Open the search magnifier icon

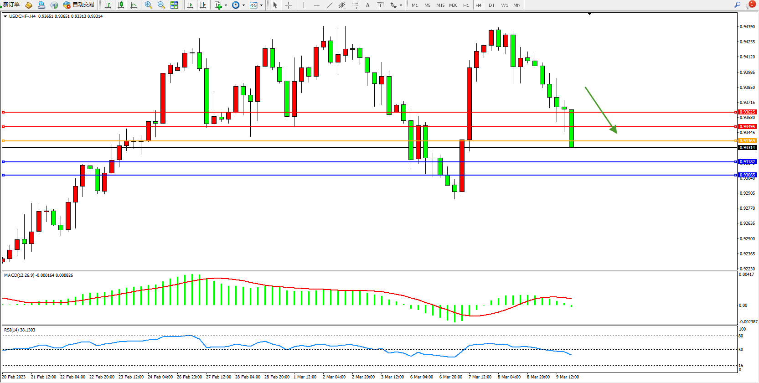737,5
